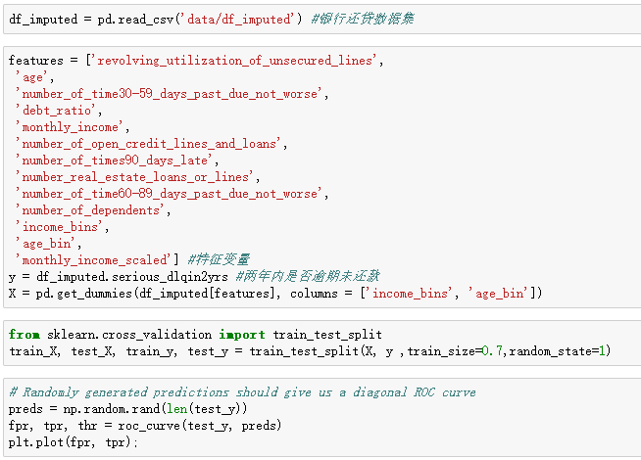641x460 pixels.
Task: Focus the first code cell with read_csv
Action: pyautogui.click(x=322, y=20)
